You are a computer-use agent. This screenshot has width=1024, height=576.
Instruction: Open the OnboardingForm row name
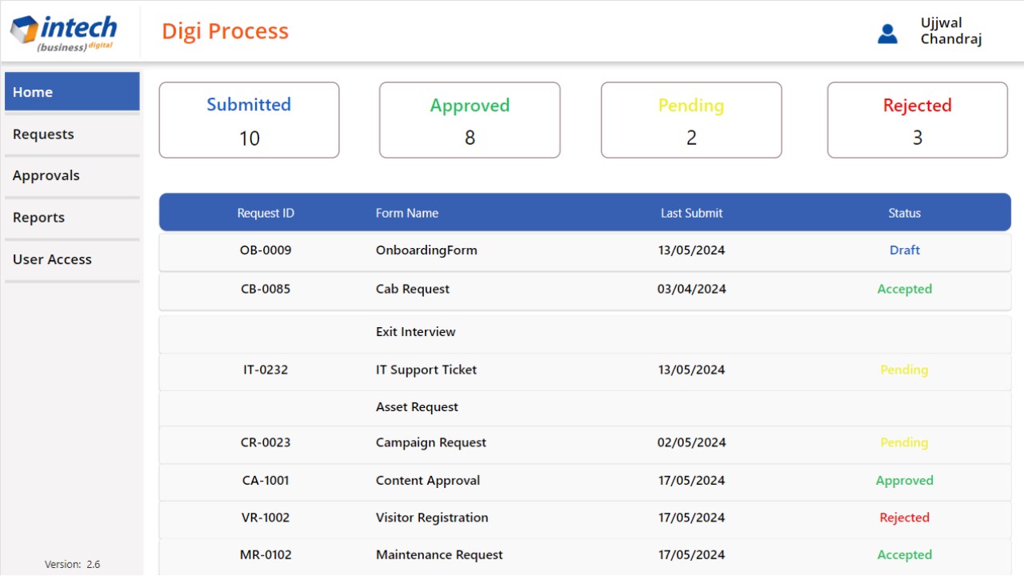[x=426, y=250]
